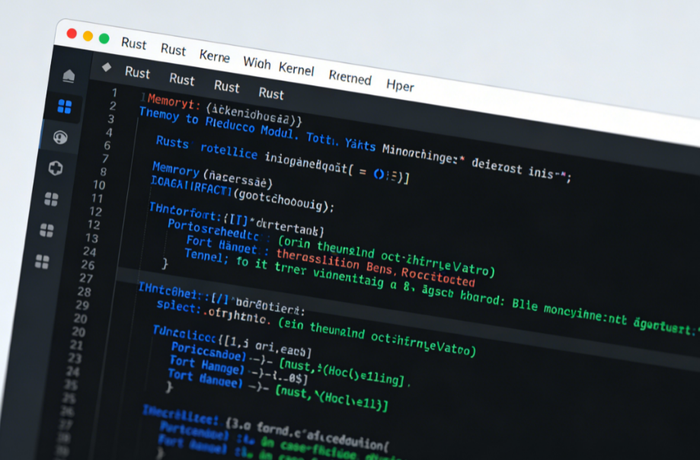Open the "Hper" menu
The width and height of the screenshot is (700, 460).
click(400, 85)
